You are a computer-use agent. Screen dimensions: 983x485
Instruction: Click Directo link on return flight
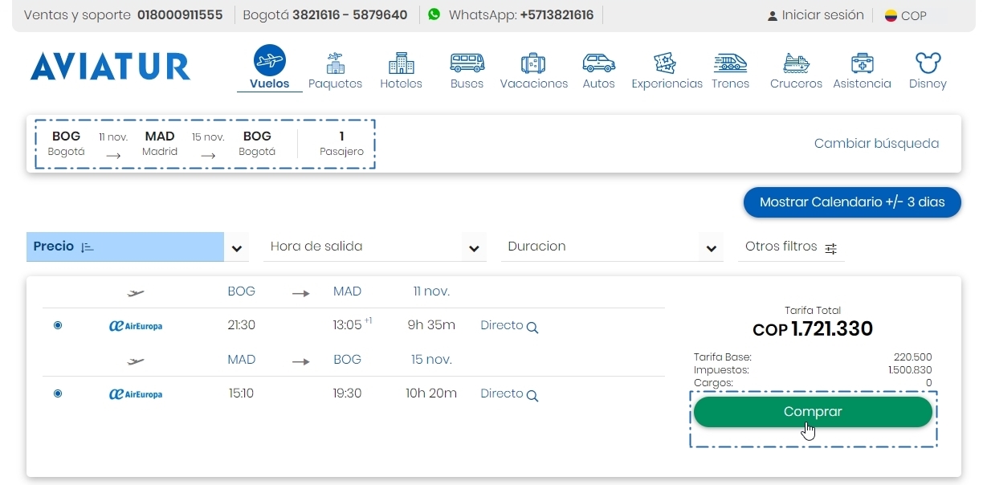coord(502,393)
